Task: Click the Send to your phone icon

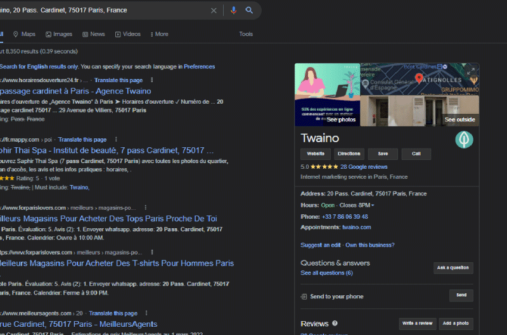Action: pyautogui.click(x=304, y=296)
